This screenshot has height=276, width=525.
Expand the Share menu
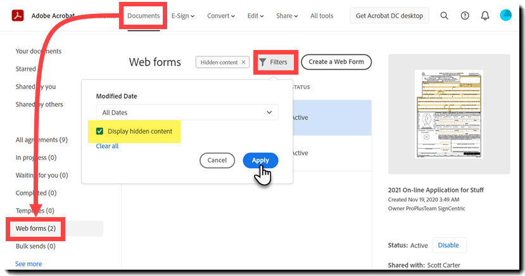(x=287, y=16)
